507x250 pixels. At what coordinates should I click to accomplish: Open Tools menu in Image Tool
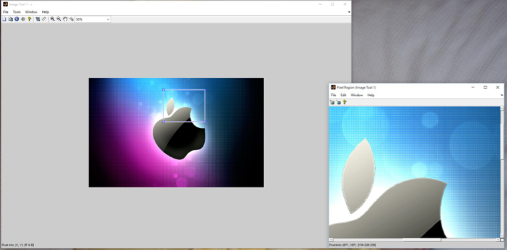pyautogui.click(x=17, y=12)
